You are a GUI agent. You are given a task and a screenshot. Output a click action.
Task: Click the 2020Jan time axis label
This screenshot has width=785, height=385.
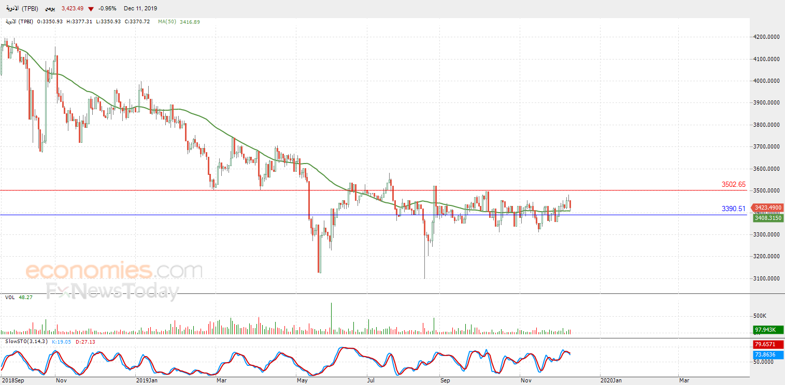point(612,380)
